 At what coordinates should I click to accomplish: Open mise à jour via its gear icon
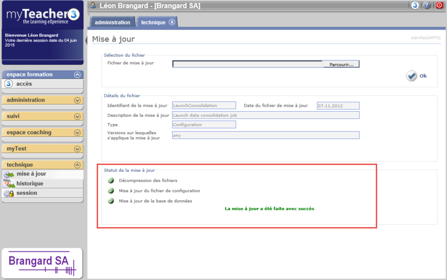coord(9,174)
